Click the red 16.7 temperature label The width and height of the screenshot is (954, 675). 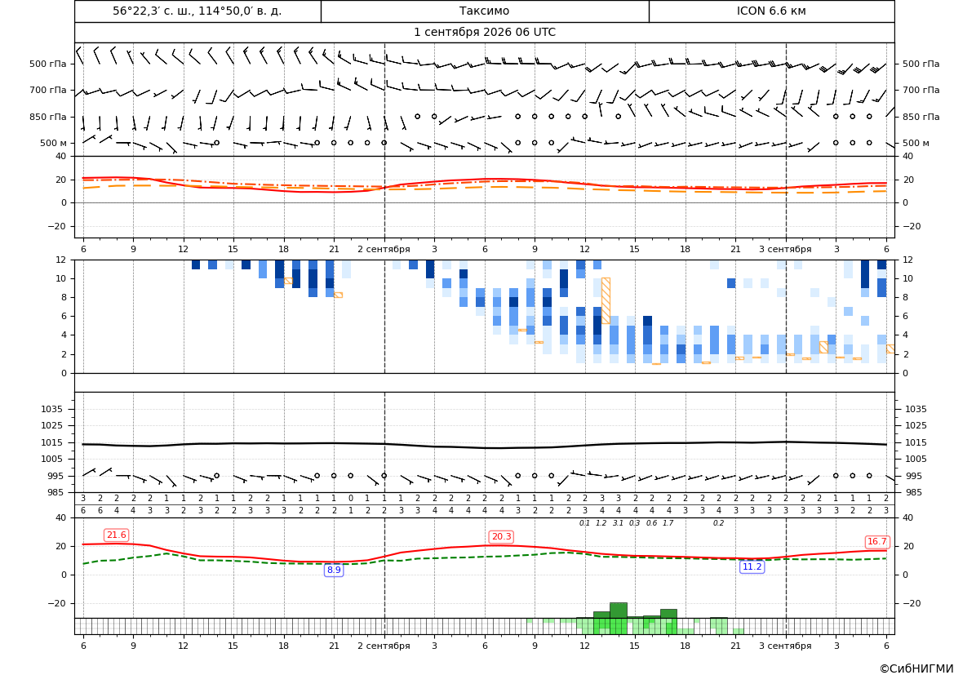876,542
